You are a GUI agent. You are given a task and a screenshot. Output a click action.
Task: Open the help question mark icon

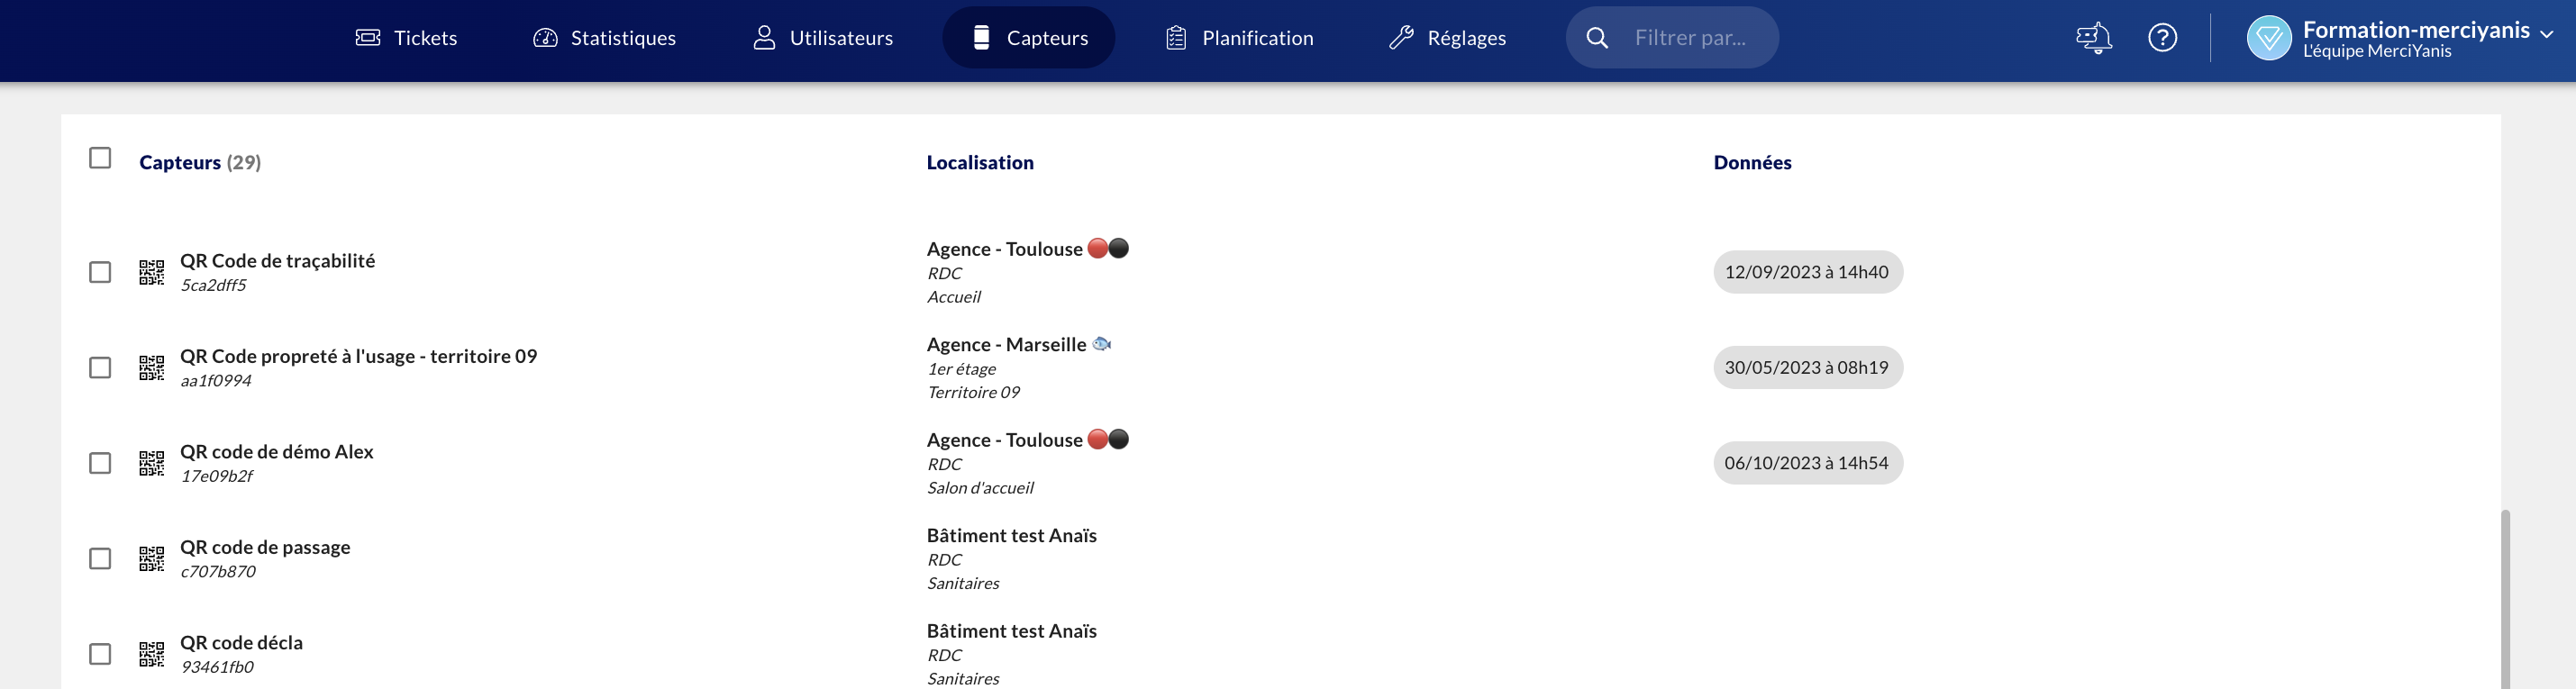coord(2162,38)
